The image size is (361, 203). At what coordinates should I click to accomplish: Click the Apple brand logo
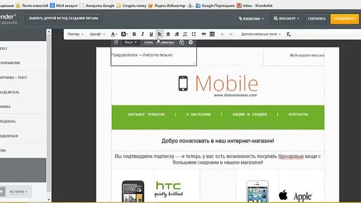pyautogui.click(x=296, y=196)
